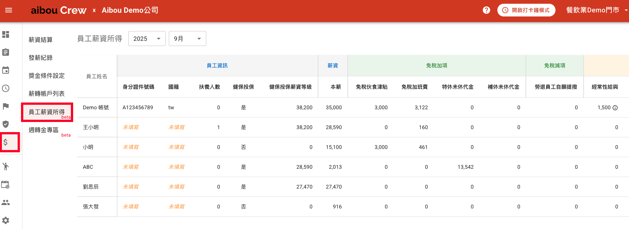Viewport: 629px width, 229px height.
Task: Click the 員工薪資所得 page title
Action: (99, 39)
